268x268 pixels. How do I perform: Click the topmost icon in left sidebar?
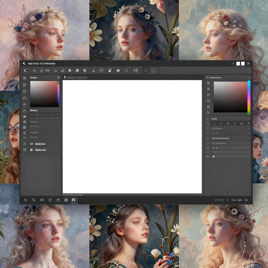[24, 78]
